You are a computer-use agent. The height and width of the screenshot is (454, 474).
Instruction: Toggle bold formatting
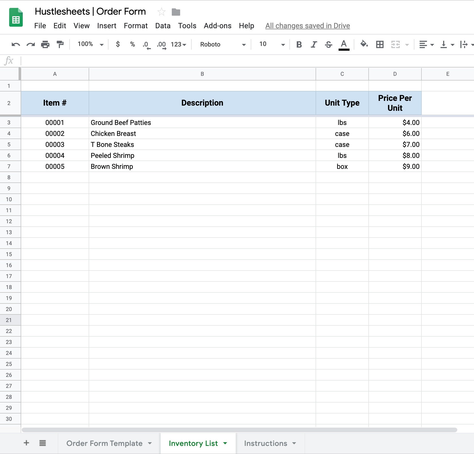[x=299, y=44]
